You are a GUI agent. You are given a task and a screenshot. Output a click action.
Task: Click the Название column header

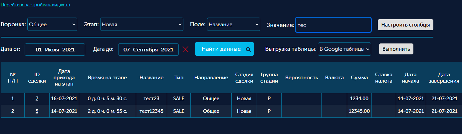151,78
